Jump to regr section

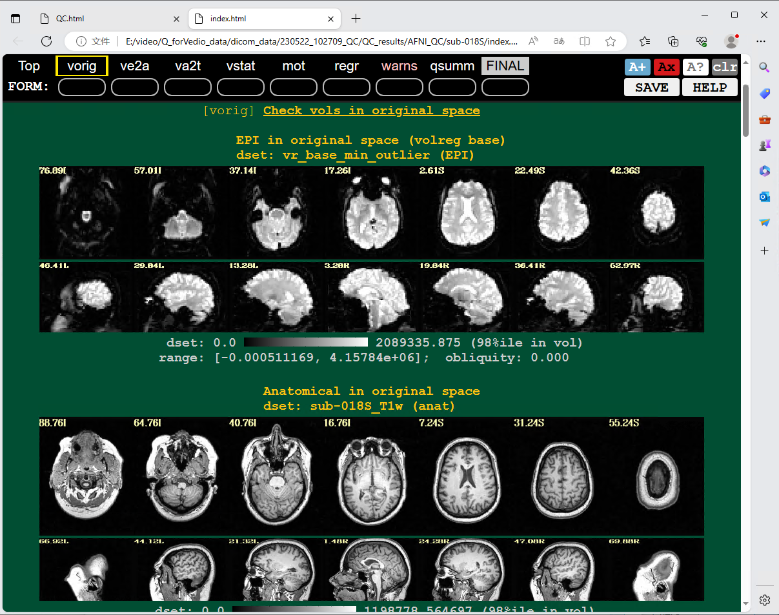347,66
